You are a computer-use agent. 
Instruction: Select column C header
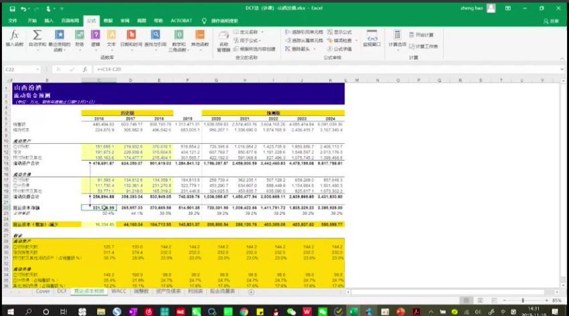(98, 80)
